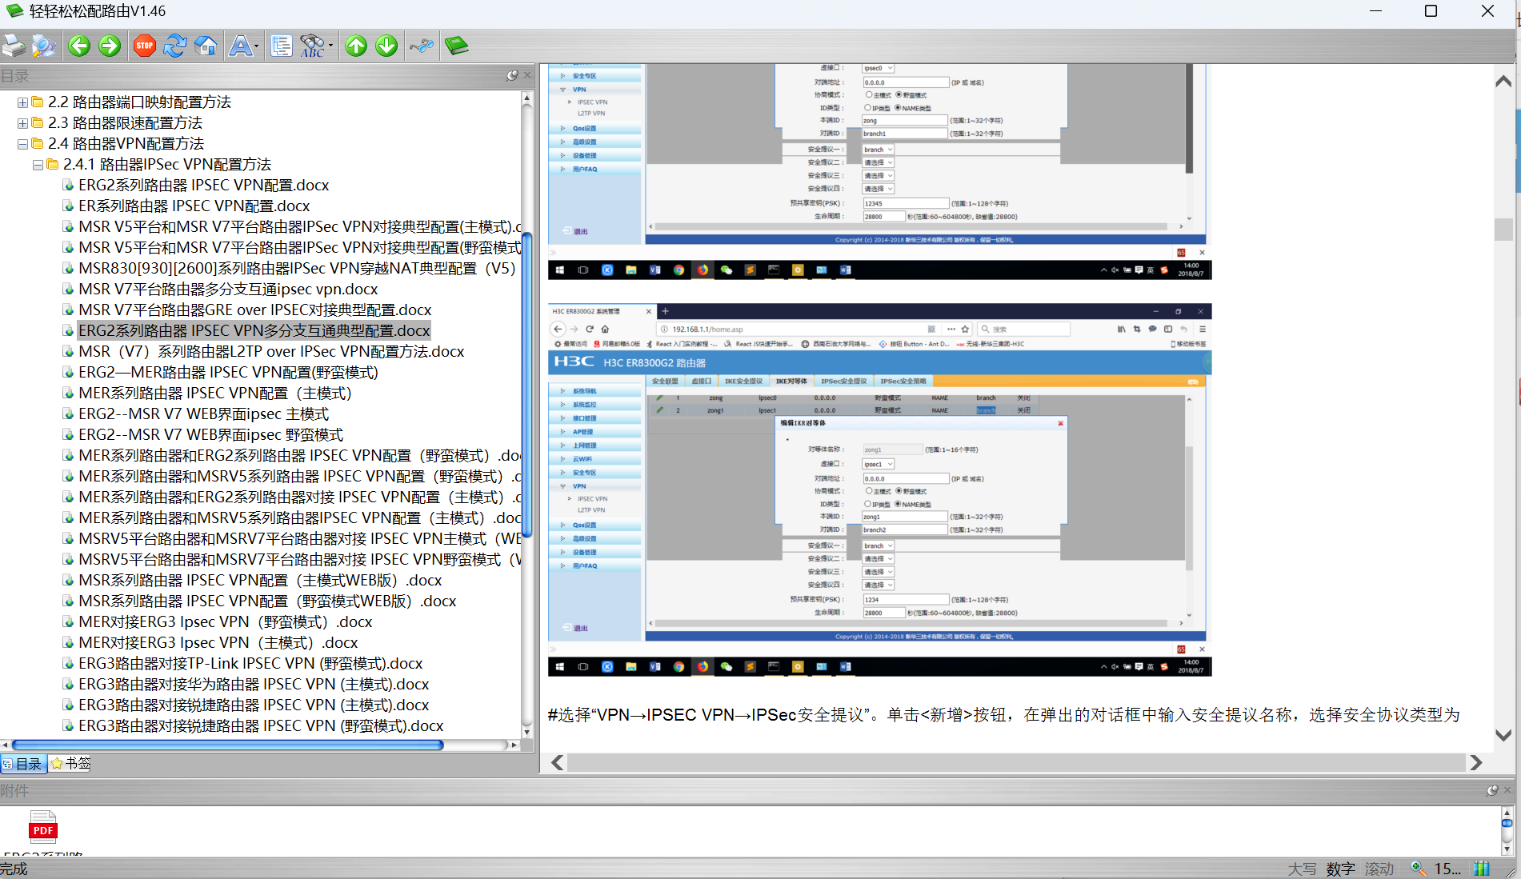Viewport: 1521px width, 879px height.
Task: Expand the 2.2 路由器端口映射配置方法 node
Action: [22, 102]
